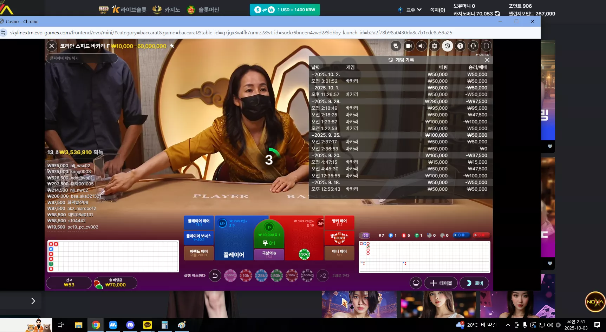Bet on 플레이어 페어 11:1
Image resolution: width=606 pixels, height=332 pixels.
pos(198,223)
